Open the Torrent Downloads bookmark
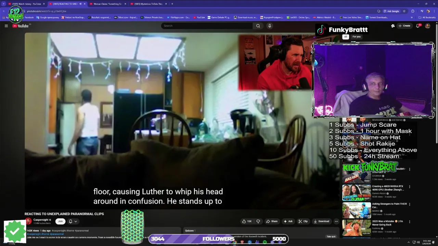 tap(377, 17)
